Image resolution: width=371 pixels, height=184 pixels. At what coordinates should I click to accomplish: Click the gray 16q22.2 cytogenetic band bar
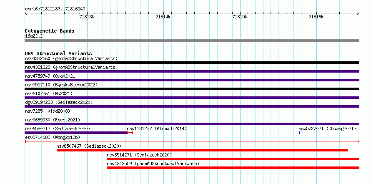click(x=192, y=40)
